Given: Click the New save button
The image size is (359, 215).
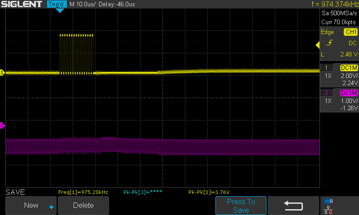Looking at the screenshot, I should (31, 205).
